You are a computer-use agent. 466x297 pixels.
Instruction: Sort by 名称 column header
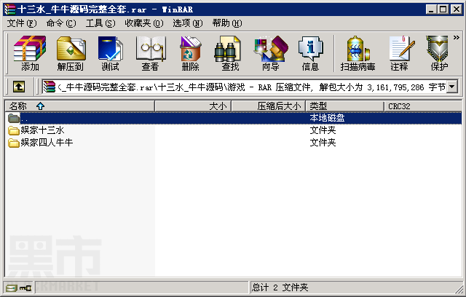[79, 106]
